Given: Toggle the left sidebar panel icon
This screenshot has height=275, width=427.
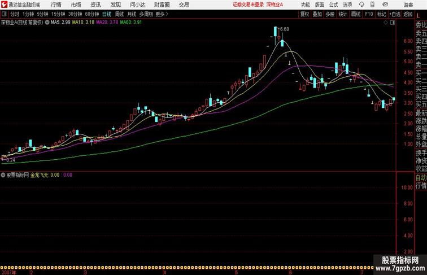Looking at the screenshot, I should [4, 14].
